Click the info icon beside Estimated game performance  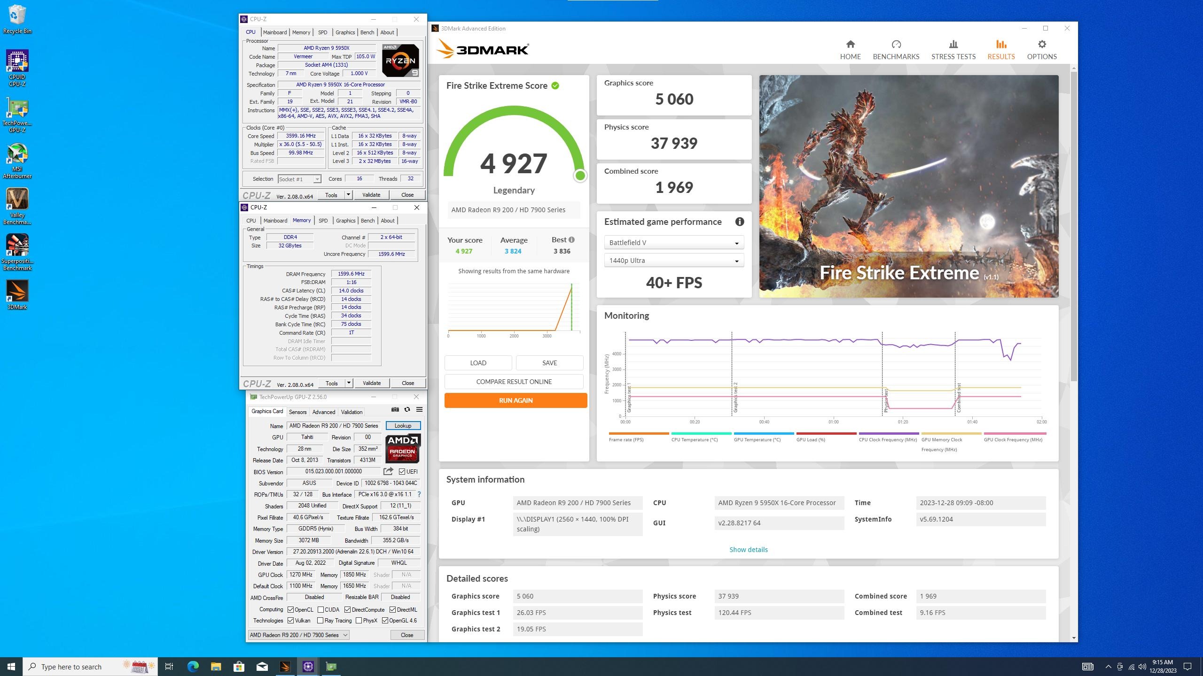point(739,222)
